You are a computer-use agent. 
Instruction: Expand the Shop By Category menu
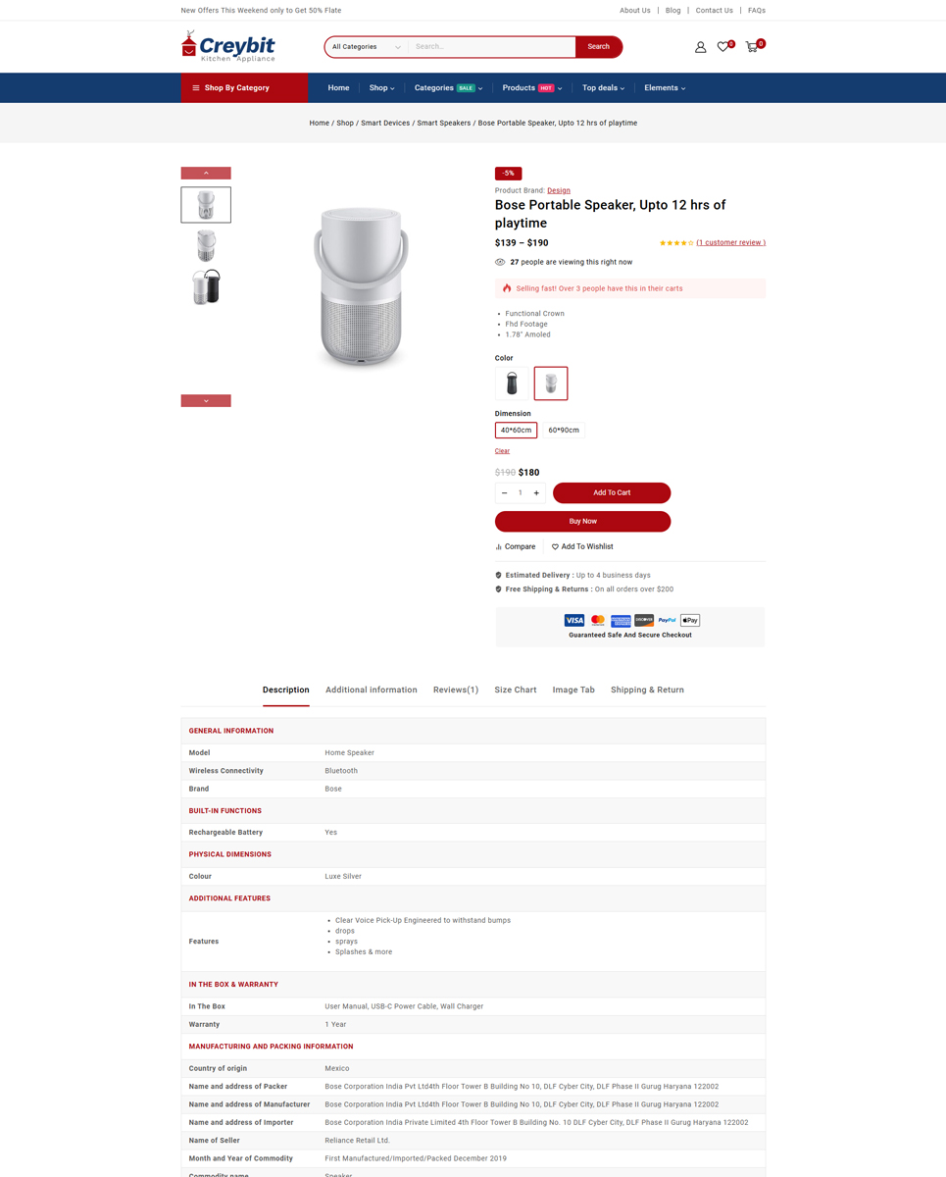[244, 87]
